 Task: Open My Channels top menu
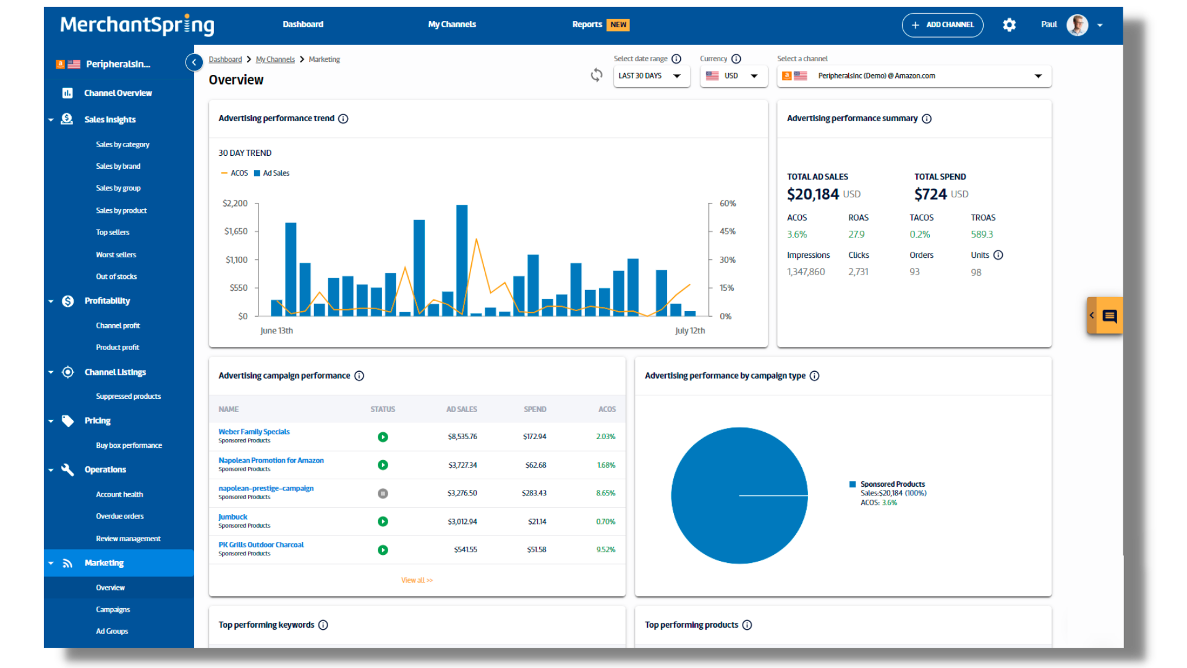(x=452, y=25)
